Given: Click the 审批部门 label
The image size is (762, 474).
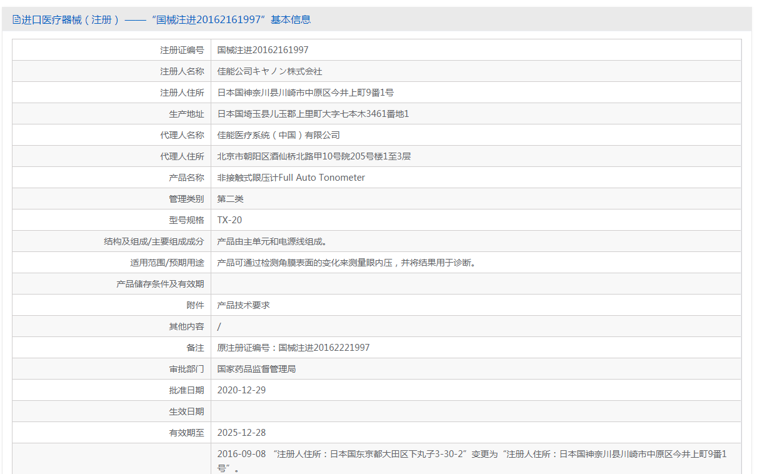Looking at the screenshot, I should (x=186, y=369).
